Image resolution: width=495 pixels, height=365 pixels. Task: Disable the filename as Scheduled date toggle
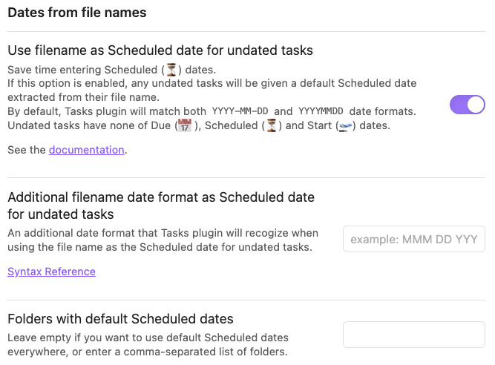click(x=468, y=105)
